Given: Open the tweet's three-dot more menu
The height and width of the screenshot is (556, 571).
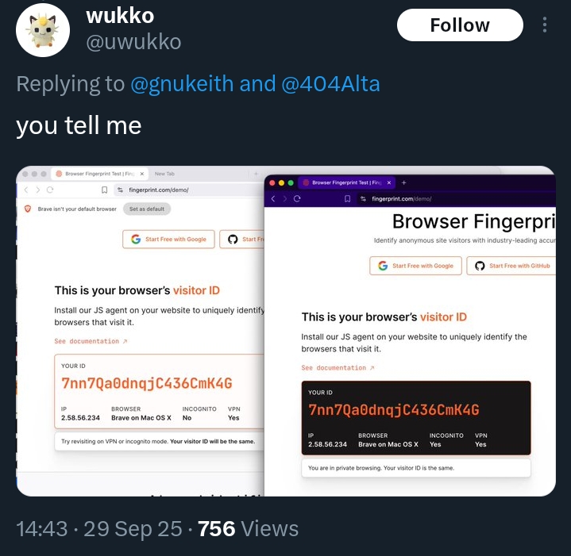Looking at the screenshot, I should [x=545, y=25].
